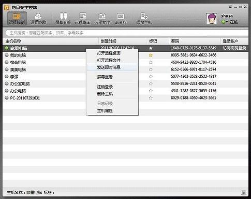Image resolution: width=251 pixels, height=199 pixels.
Task: Sort by 创建时间 column header
Action: (123, 41)
